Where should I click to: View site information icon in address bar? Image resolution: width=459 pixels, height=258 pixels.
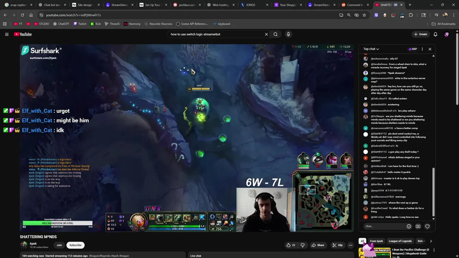point(41,15)
